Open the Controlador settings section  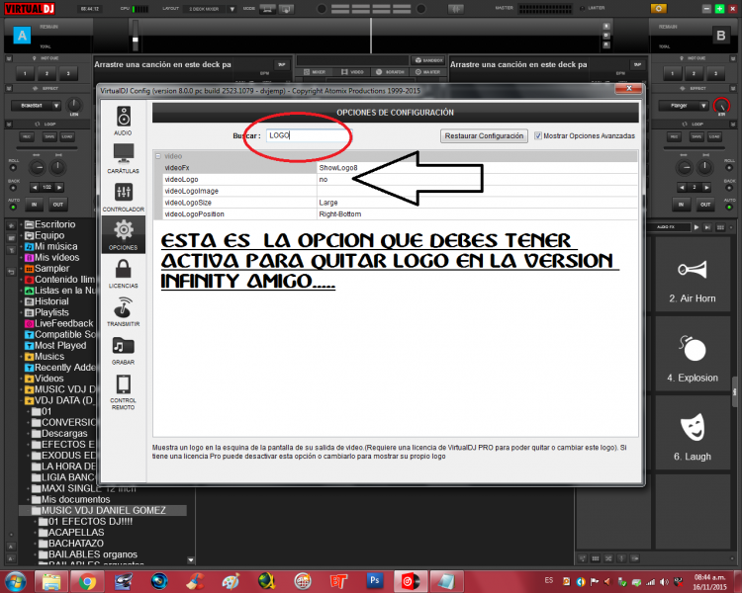123,197
